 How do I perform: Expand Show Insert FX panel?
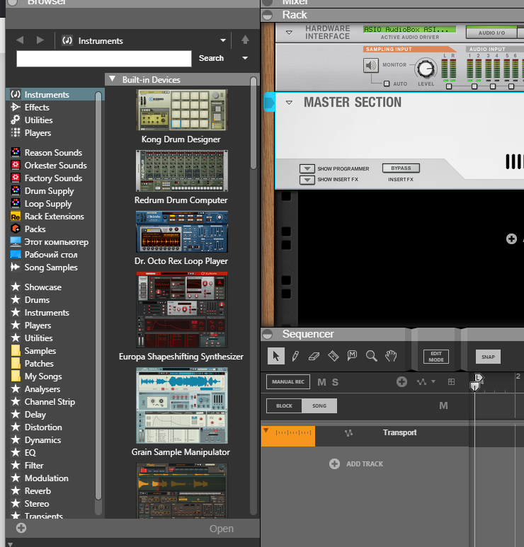307,180
